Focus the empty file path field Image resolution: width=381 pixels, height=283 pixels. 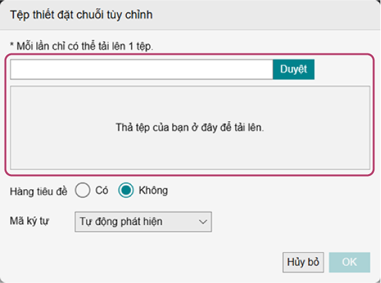click(141, 69)
